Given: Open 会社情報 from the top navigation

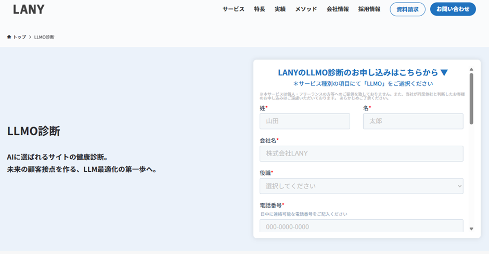Looking at the screenshot, I should [x=338, y=9].
